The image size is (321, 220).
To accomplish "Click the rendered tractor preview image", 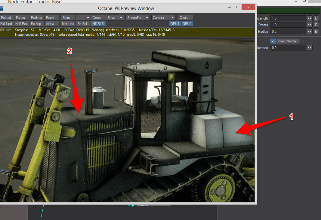I will pyautogui.click(x=127, y=121).
